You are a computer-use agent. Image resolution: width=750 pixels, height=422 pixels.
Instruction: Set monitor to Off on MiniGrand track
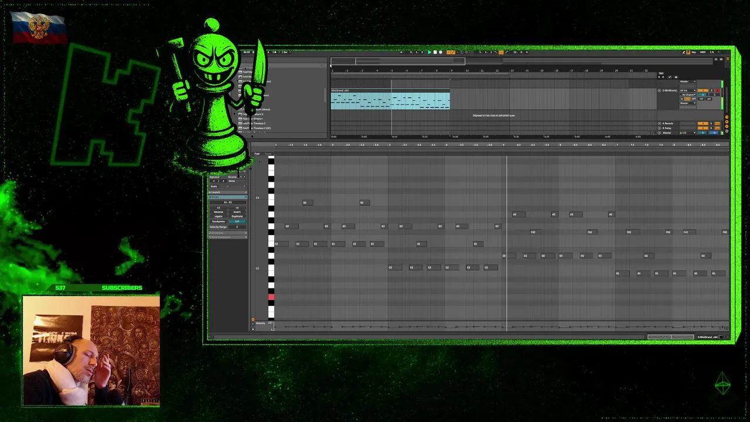(694, 99)
